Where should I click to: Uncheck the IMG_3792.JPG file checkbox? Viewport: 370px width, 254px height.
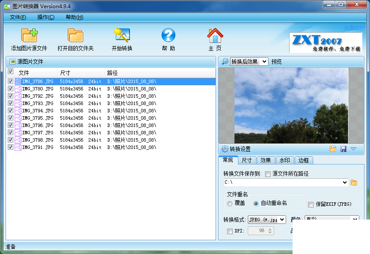click(x=10, y=96)
